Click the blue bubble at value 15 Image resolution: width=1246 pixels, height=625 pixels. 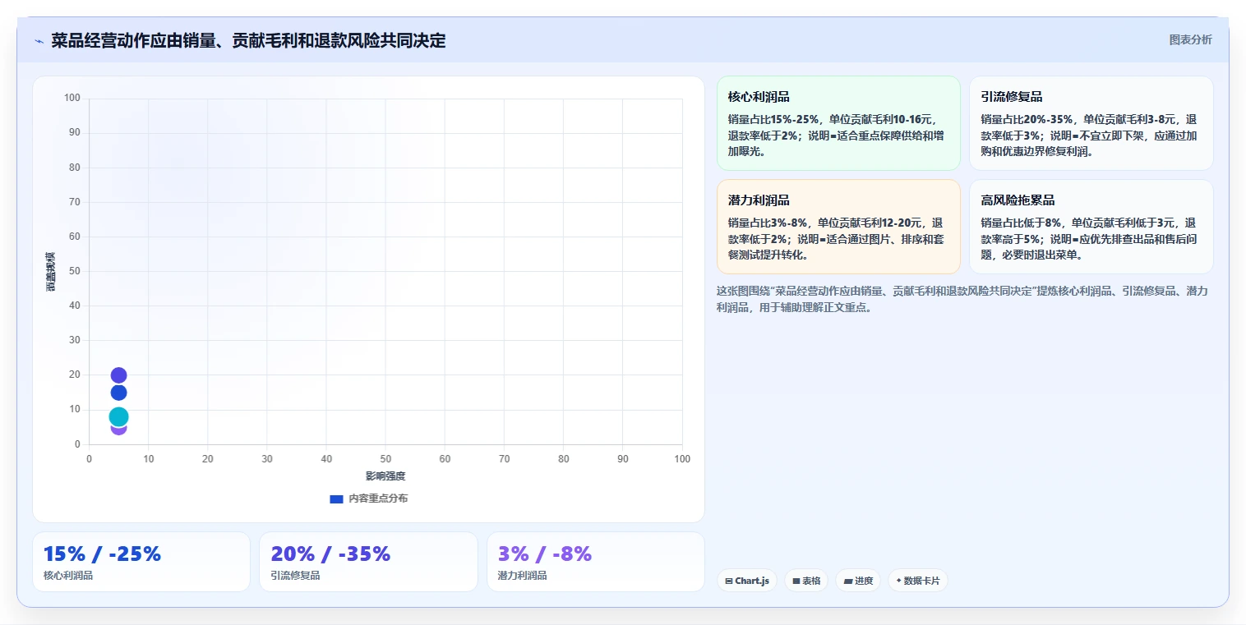[x=118, y=393]
